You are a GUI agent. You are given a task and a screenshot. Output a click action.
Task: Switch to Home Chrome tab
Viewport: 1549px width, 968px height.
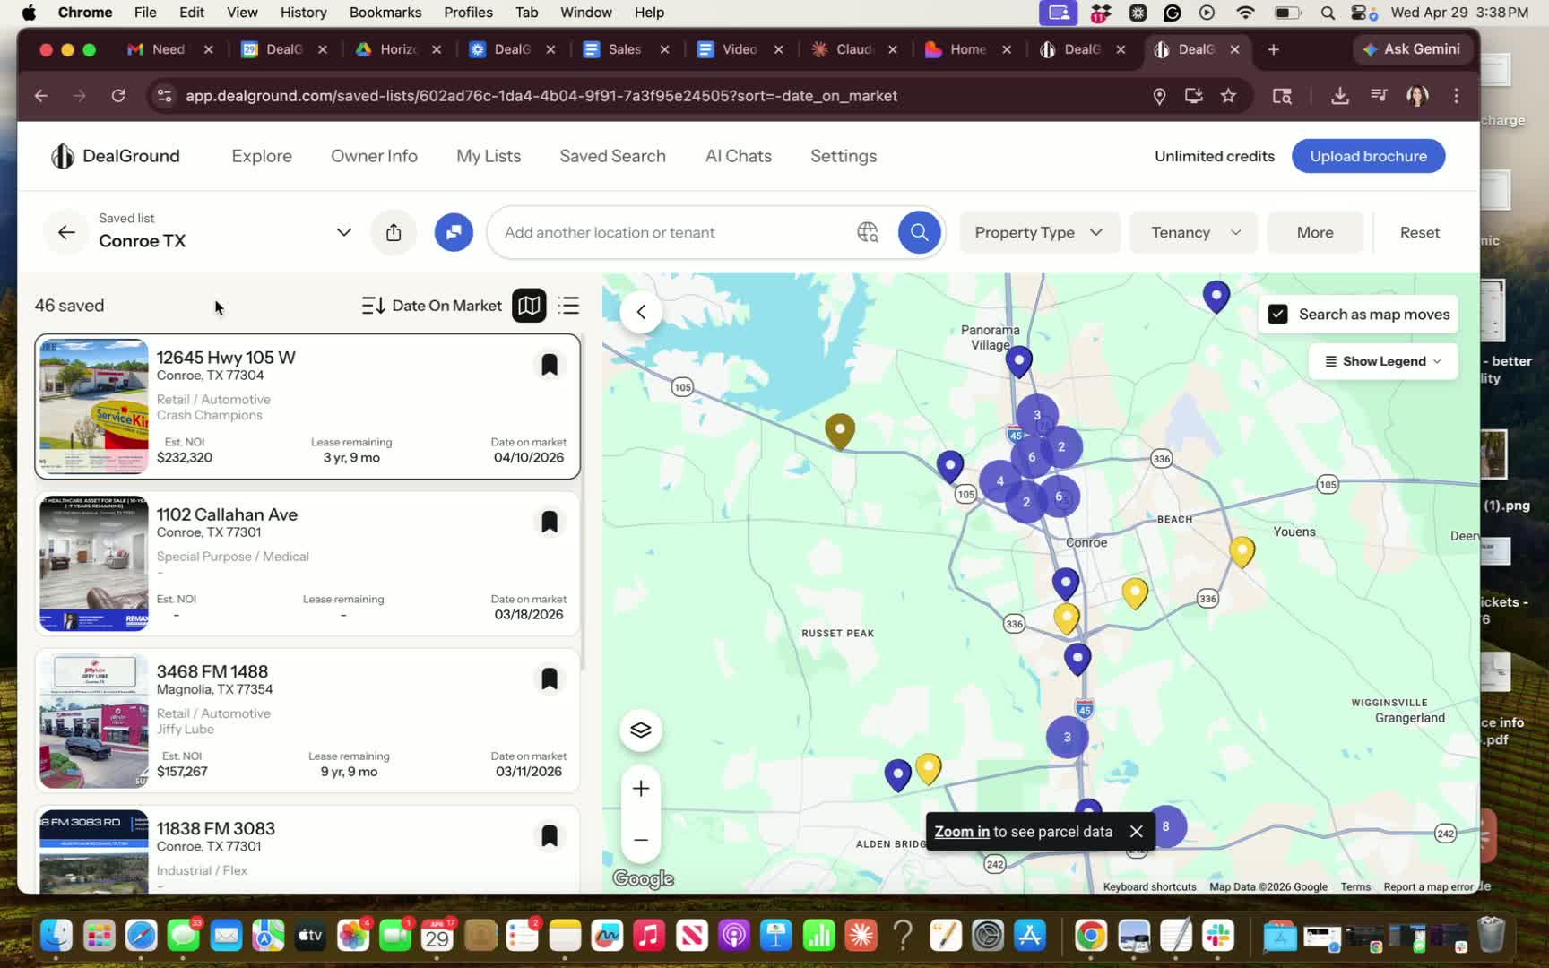tap(967, 49)
